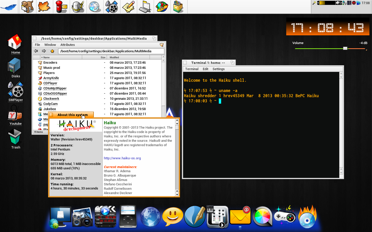Click the Terminal scrollbar down arrow

(x=341, y=173)
